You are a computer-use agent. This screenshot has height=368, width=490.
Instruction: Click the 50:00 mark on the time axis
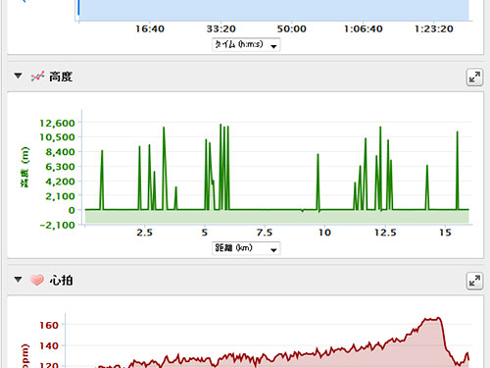pyautogui.click(x=292, y=29)
